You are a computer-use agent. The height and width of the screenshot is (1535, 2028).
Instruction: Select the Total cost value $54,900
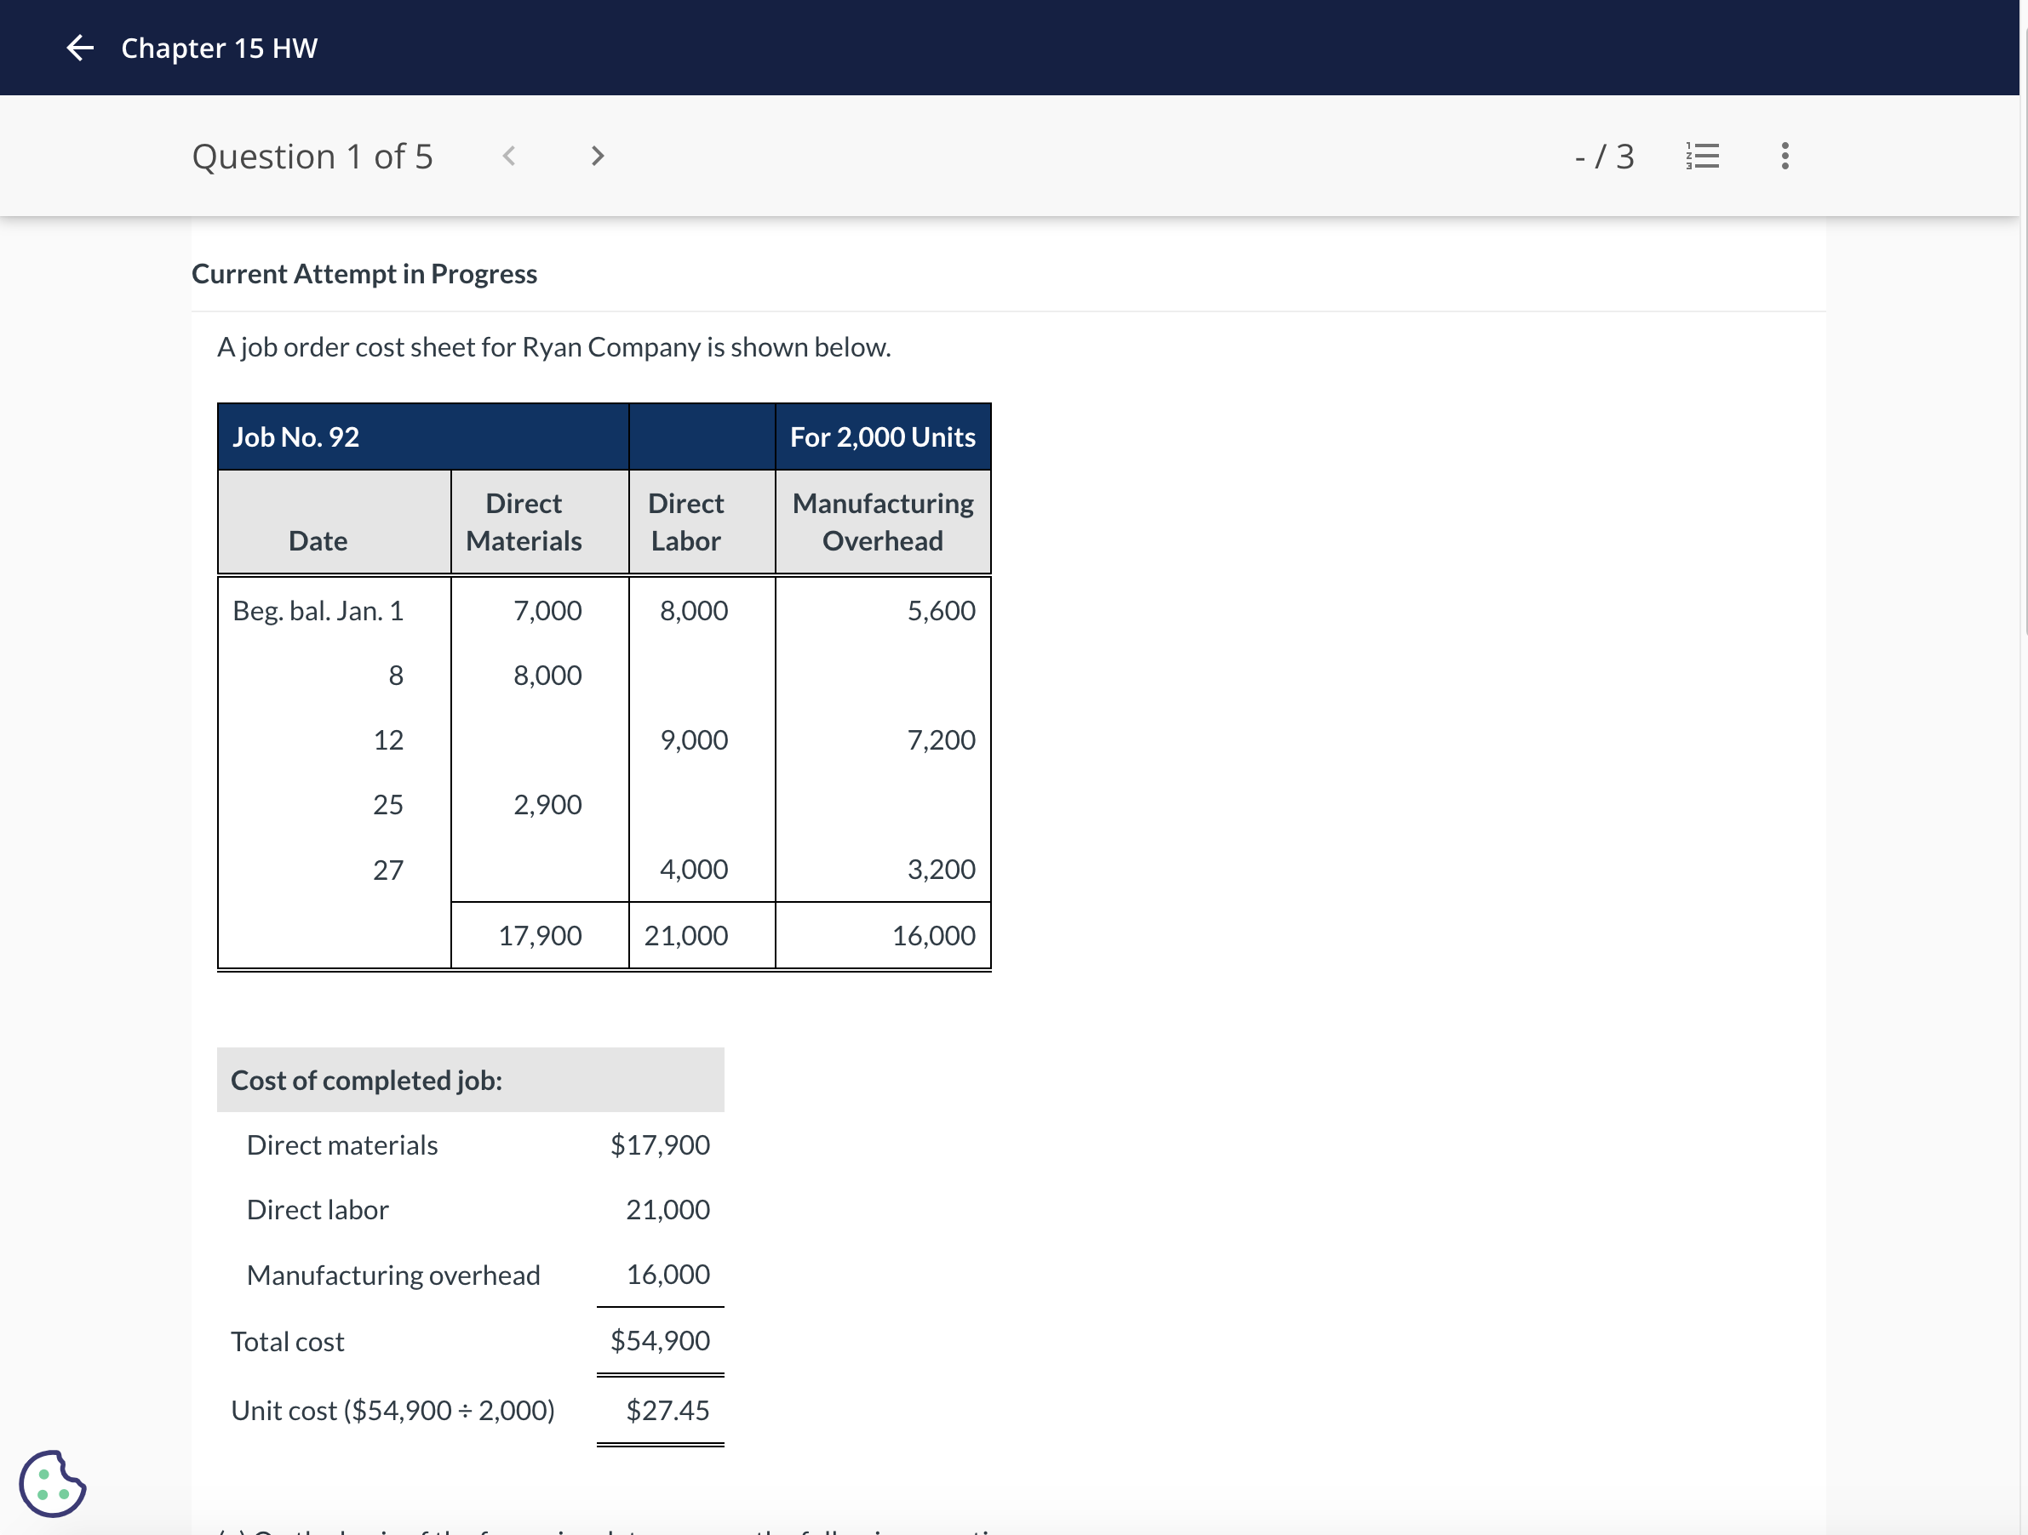[660, 1341]
